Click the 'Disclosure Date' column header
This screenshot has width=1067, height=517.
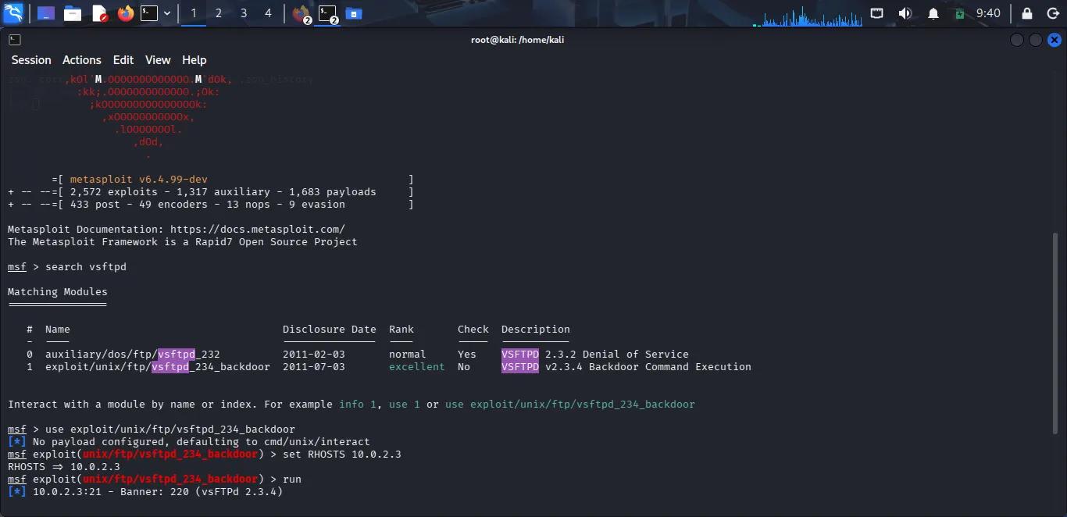pos(330,330)
